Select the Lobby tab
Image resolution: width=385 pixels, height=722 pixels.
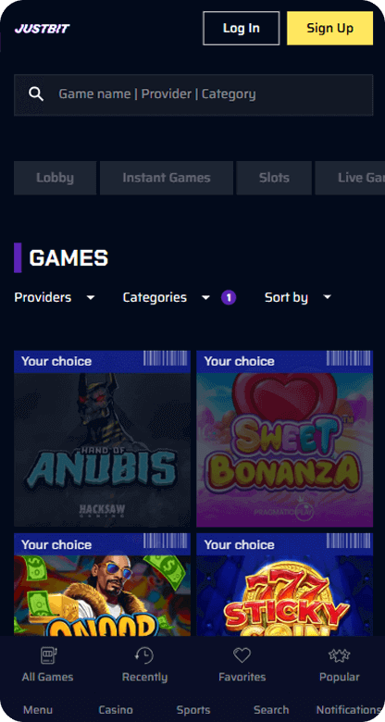55,178
